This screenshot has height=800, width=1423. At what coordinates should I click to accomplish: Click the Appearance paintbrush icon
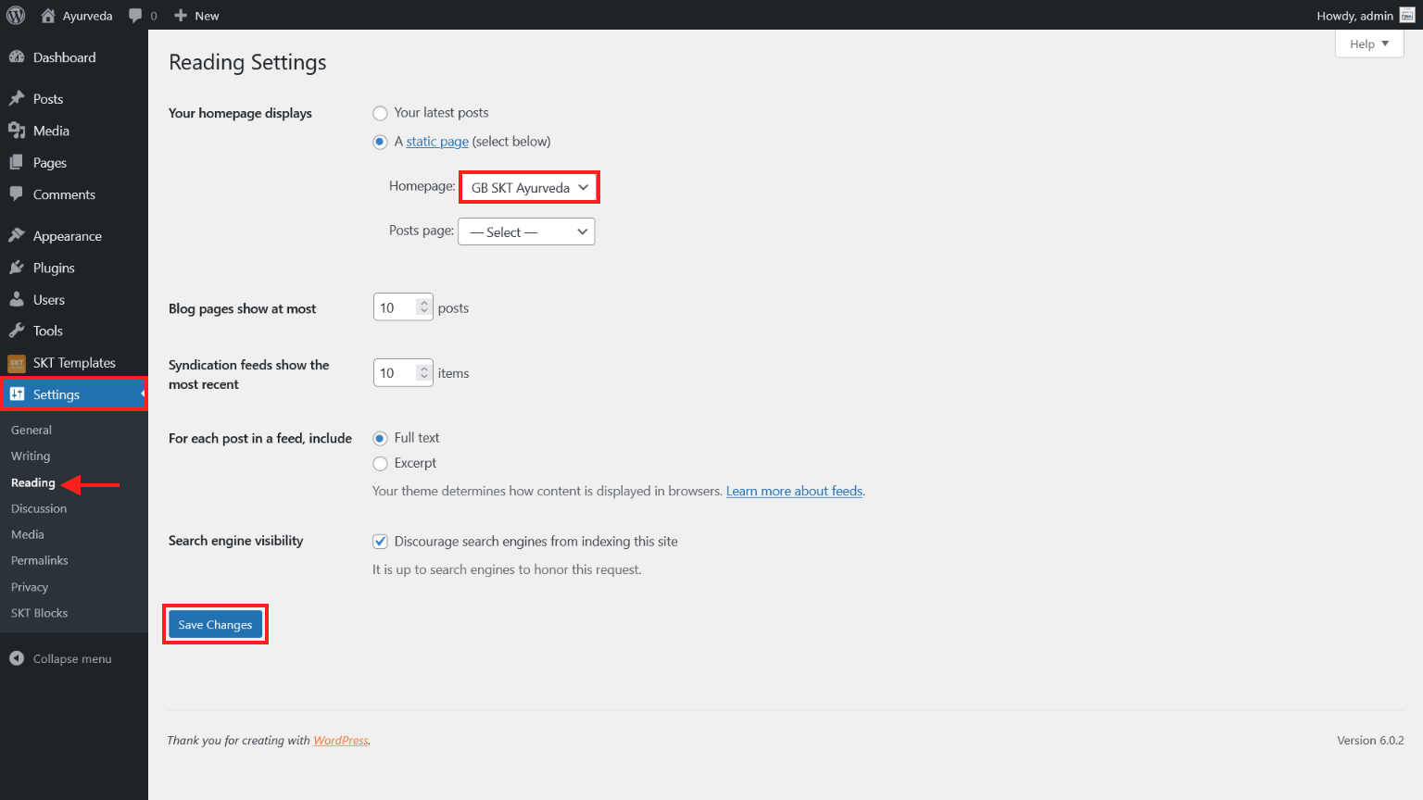[x=17, y=235]
